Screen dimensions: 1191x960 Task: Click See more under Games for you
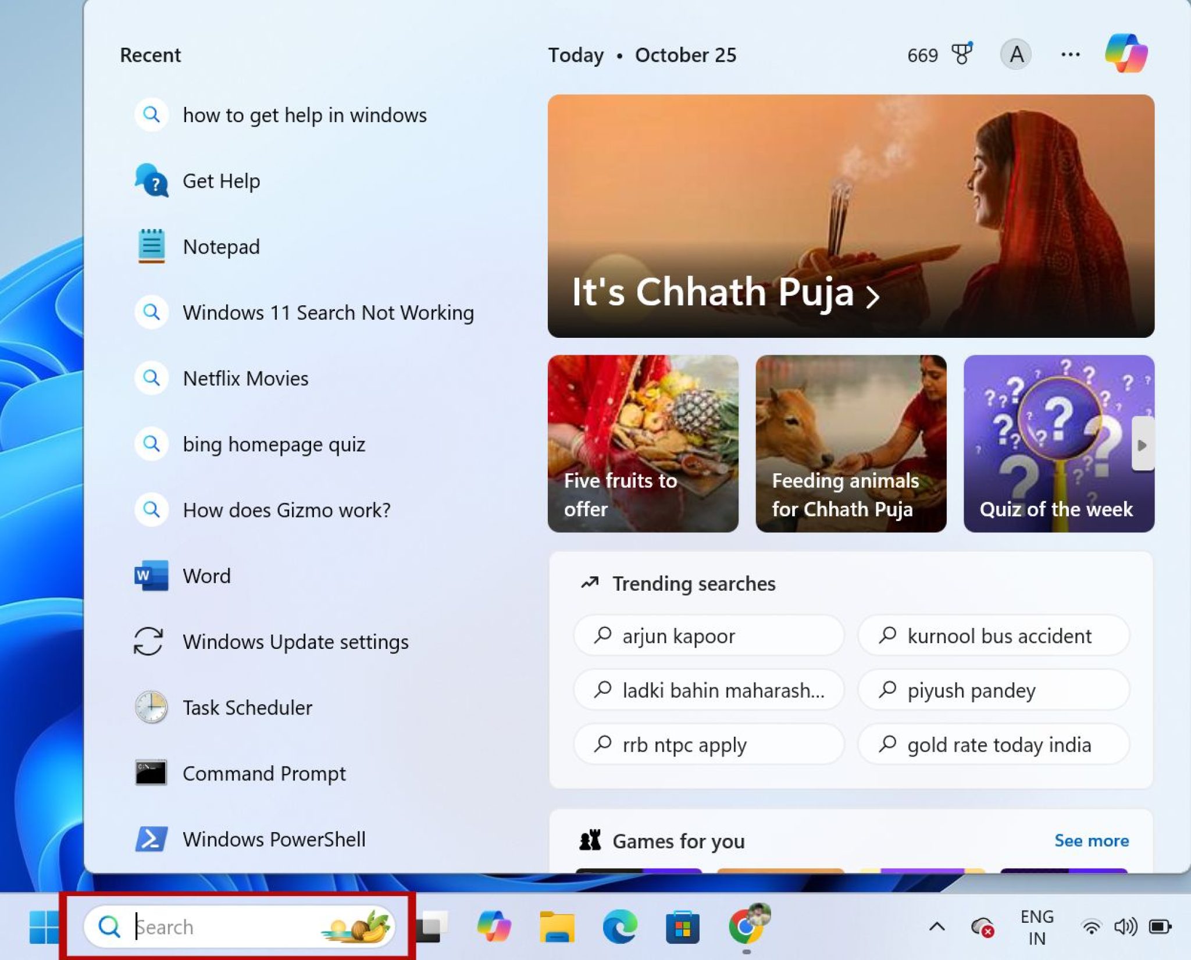[x=1092, y=841]
